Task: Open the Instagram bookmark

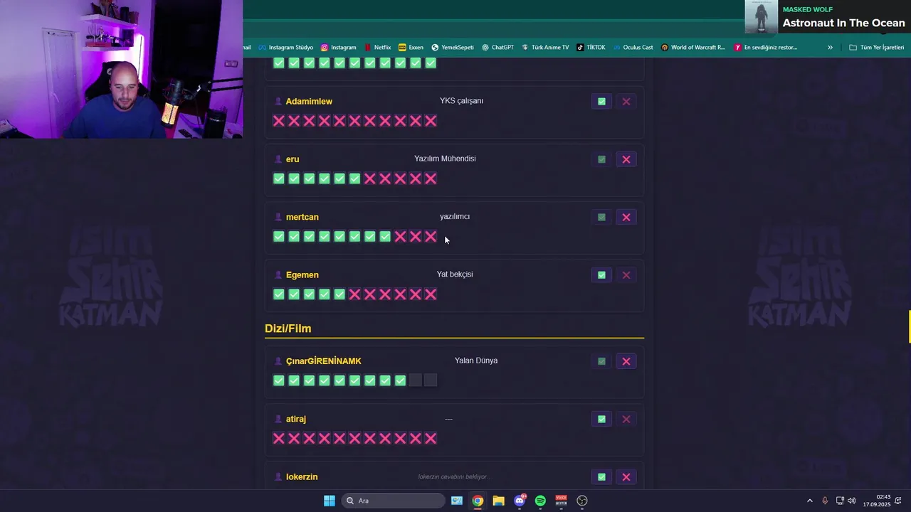Action: [338, 48]
